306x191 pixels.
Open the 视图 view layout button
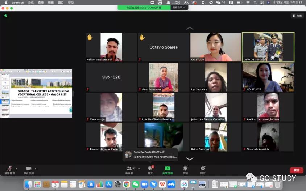point(297,16)
